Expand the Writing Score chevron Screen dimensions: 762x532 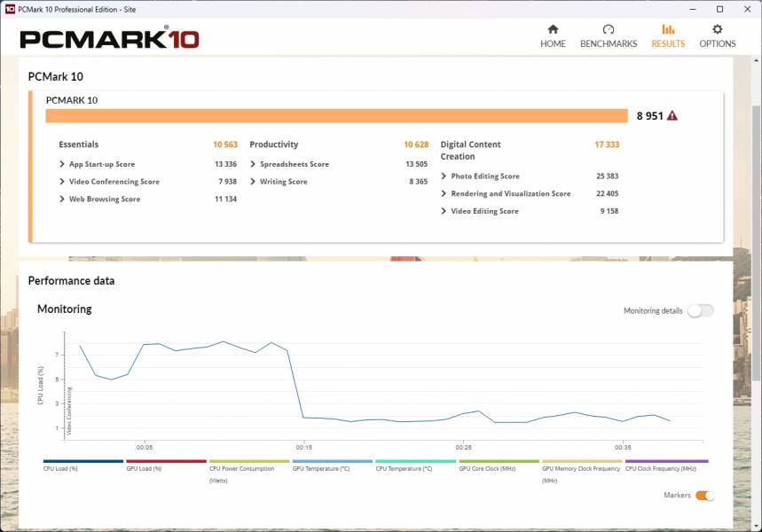coord(253,181)
